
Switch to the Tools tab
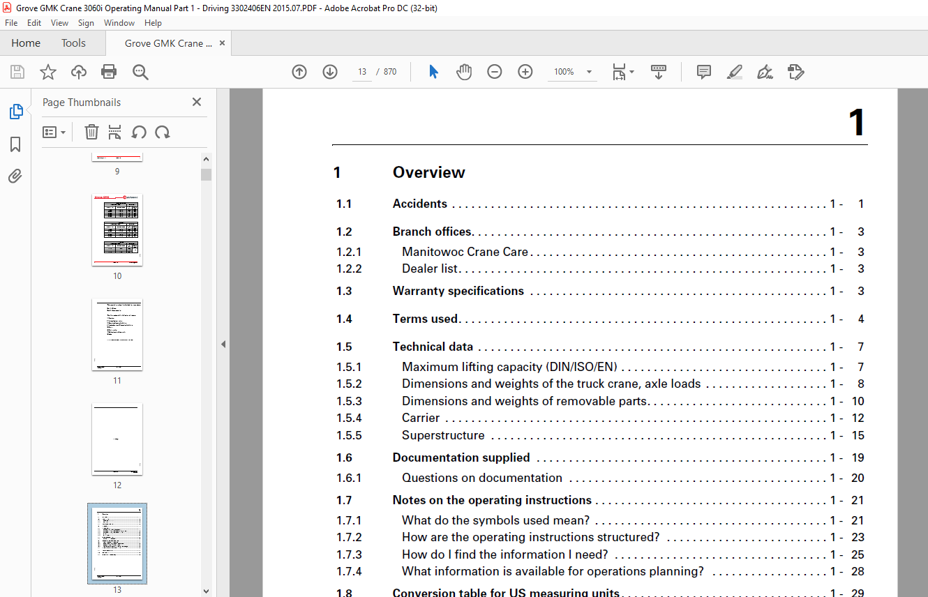(73, 43)
